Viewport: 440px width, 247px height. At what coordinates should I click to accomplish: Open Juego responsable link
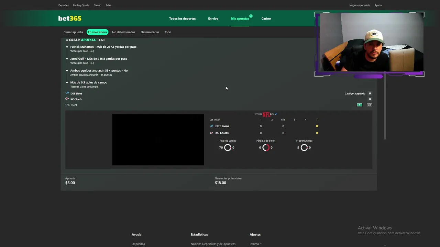pos(360,5)
